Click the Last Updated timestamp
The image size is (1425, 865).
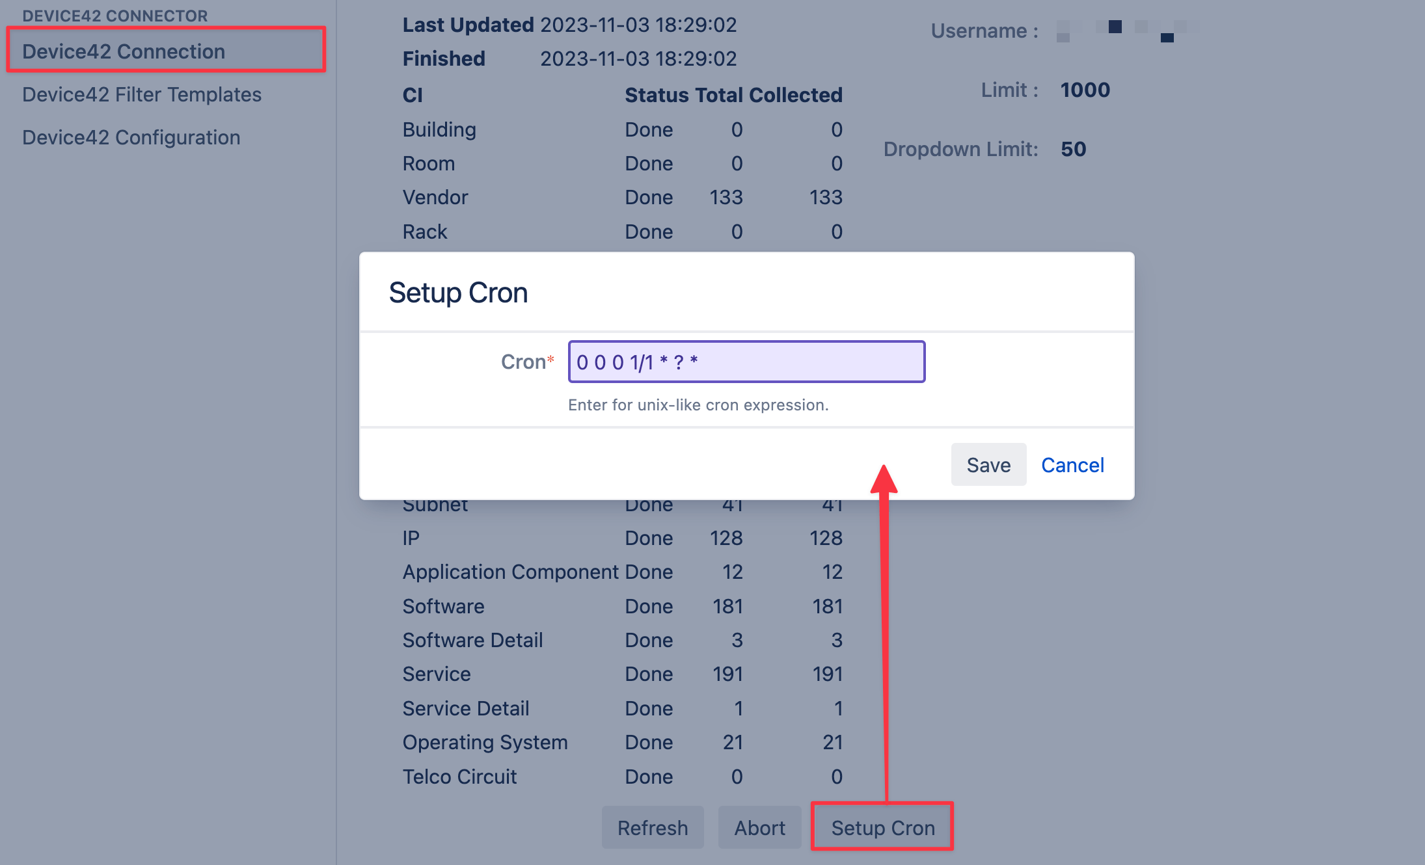pyautogui.click(x=638, y=25)
